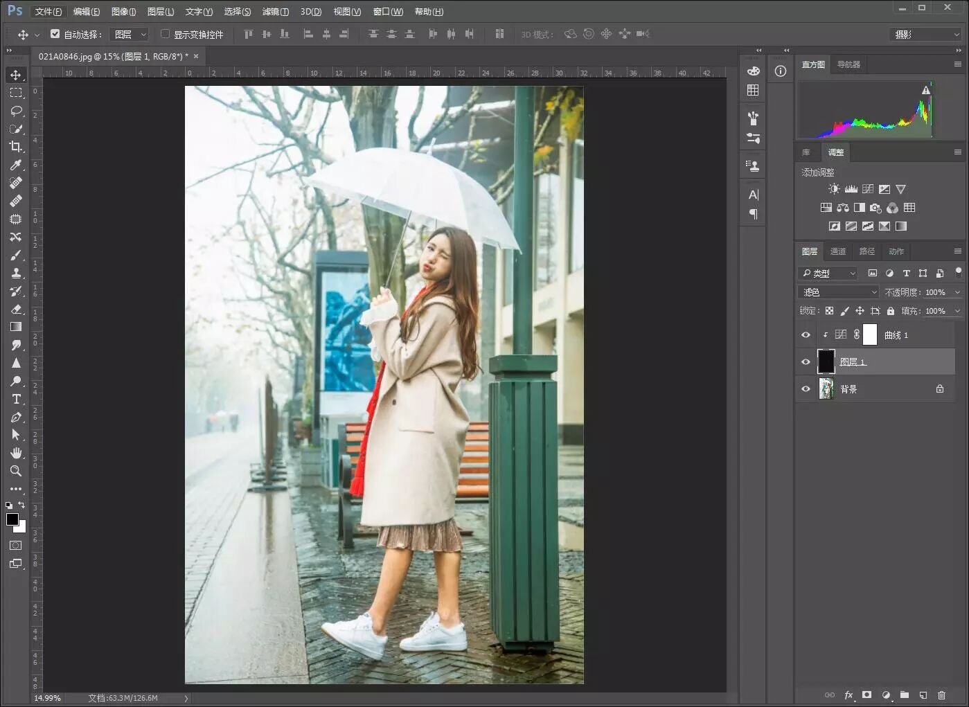Select the Crop tool

(x=16, y=146)
